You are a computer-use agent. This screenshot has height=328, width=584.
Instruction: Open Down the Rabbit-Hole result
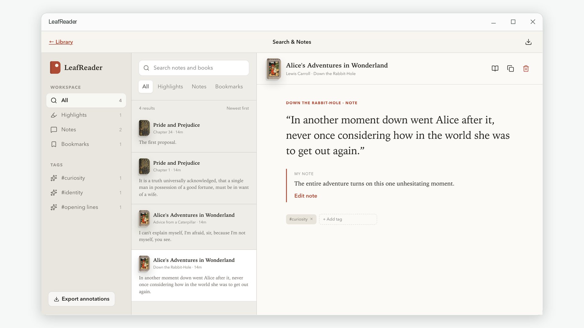point(194,275)
